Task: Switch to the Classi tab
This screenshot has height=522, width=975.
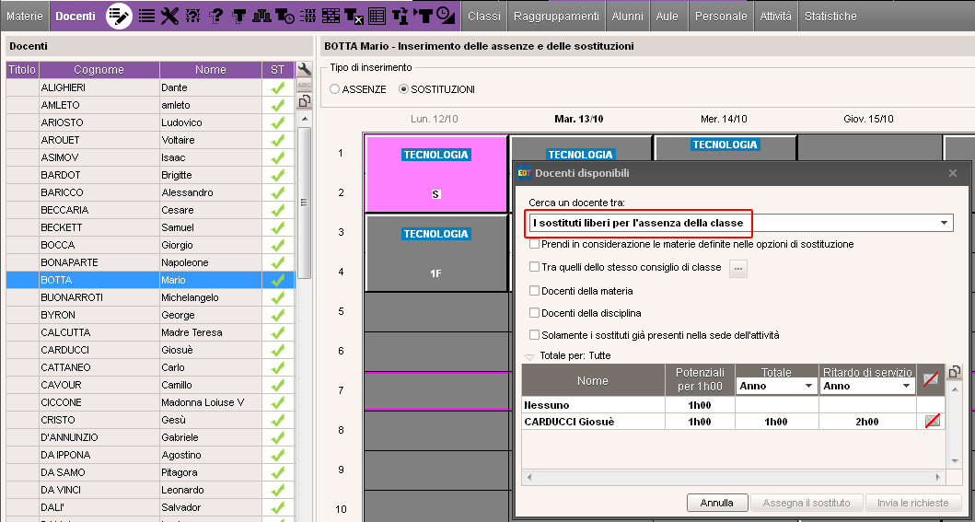Action: coord(484,17)
